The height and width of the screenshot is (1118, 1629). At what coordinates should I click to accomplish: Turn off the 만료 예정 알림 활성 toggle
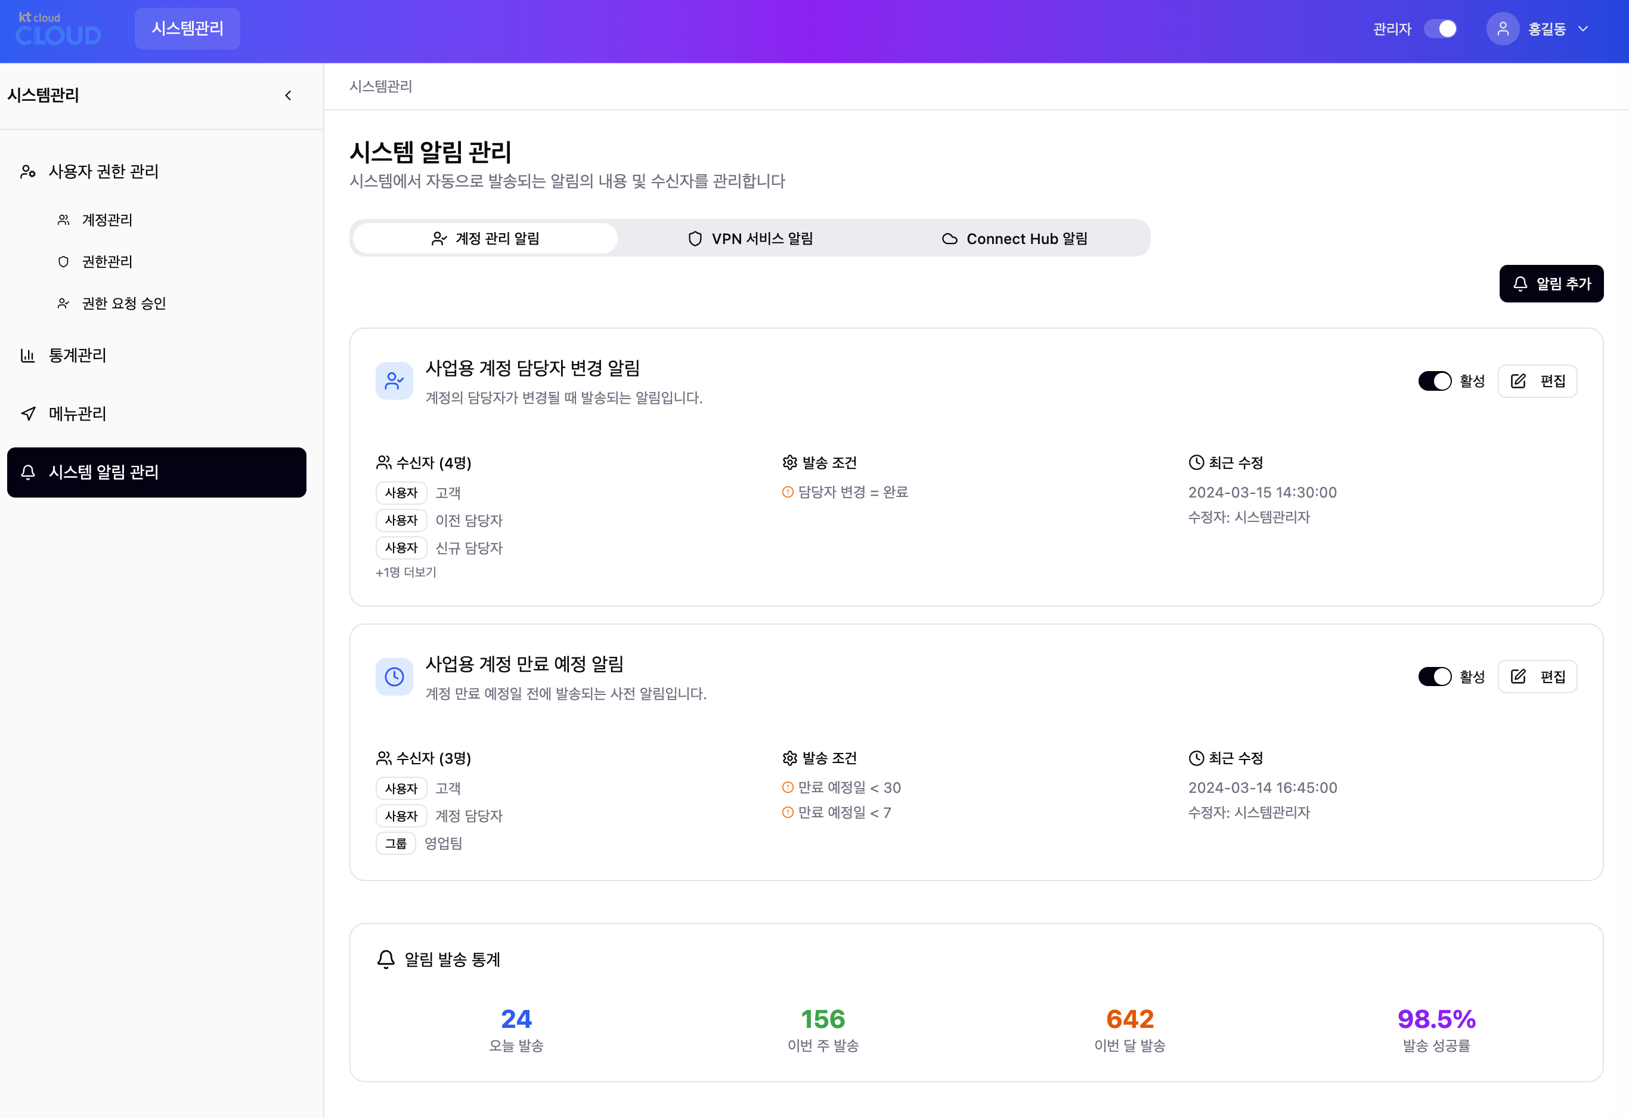point(1434,677)
